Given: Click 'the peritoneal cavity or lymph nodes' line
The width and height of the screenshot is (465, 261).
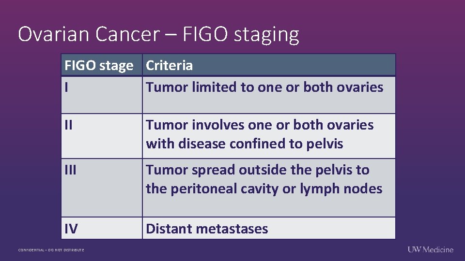Looking at the screenshot, I should [264, 188].
